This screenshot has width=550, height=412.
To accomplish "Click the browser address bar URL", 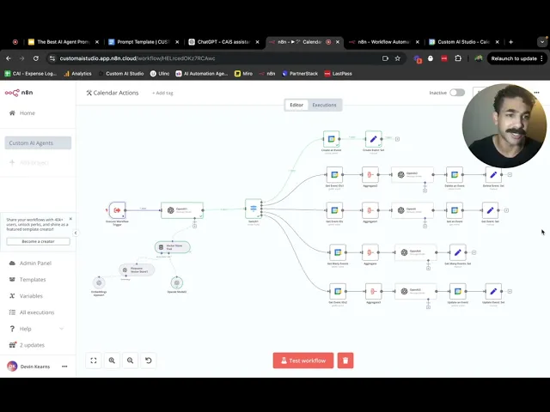I will tap(137, 58).
